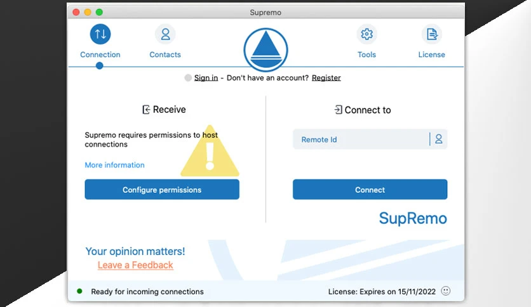Click the SupRemo brand text
The width and height of the screenshot is (531, 307).
tap(413, 218)
